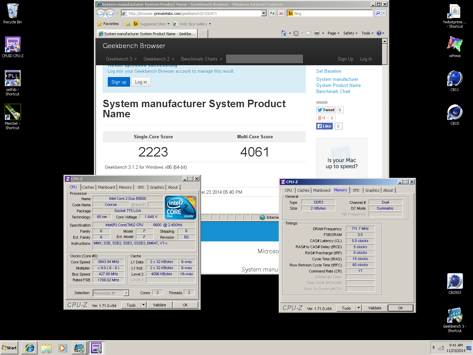Expand the Geekbench 2 nav menu

click(x=159, y=59)
